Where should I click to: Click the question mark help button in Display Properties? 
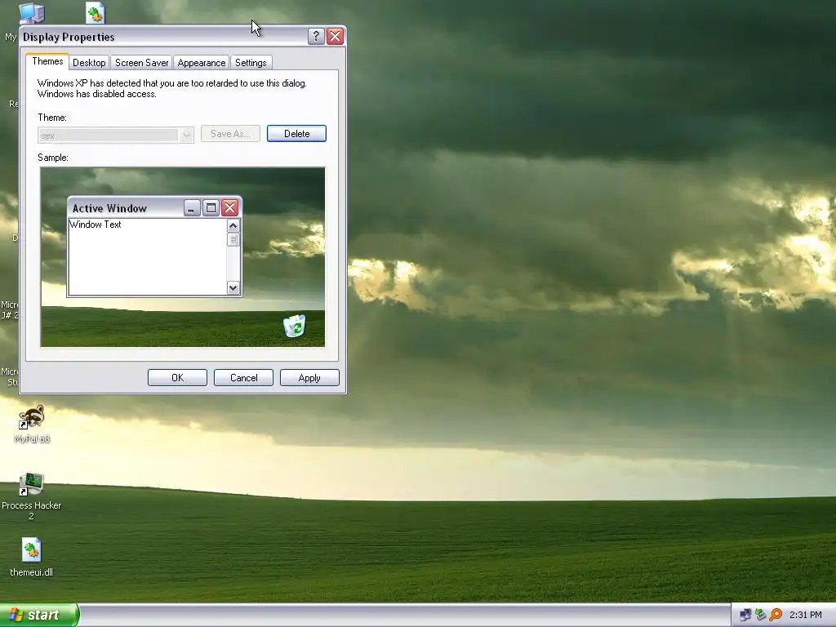[316, 36]
